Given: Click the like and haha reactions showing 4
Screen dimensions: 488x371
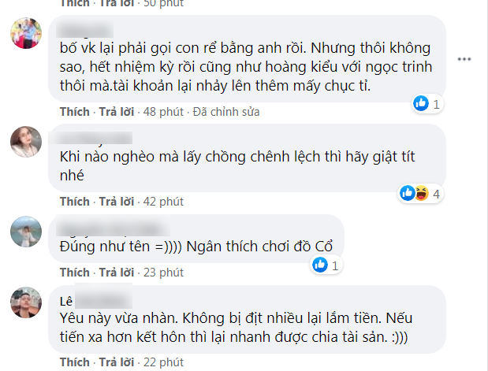Looking at the screenshot, I should 413,191.
